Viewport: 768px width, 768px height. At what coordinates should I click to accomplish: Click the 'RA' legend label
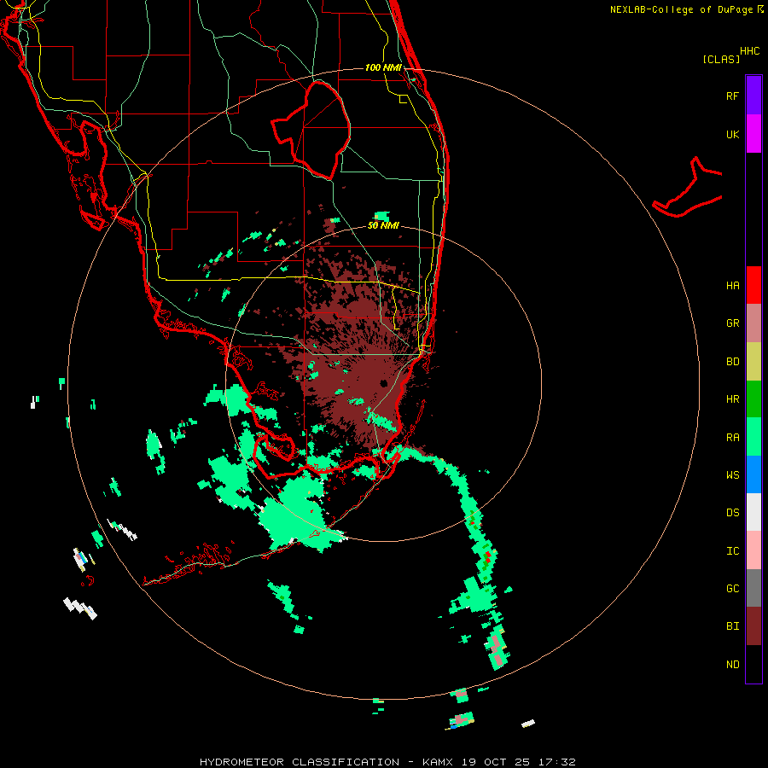tap(732, 438)
